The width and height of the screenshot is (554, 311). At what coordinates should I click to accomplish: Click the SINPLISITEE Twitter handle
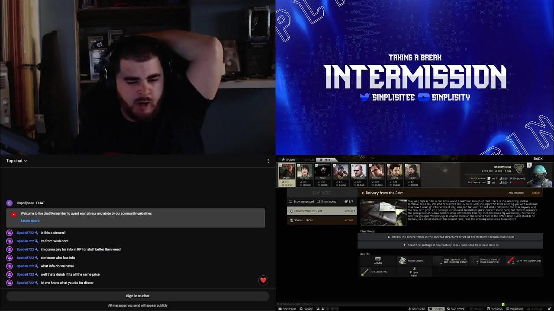click(x=393, y=97)
